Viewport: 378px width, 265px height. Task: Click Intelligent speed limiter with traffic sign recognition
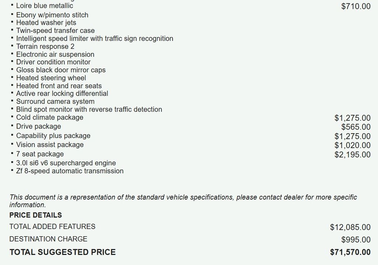coord(94,38)
